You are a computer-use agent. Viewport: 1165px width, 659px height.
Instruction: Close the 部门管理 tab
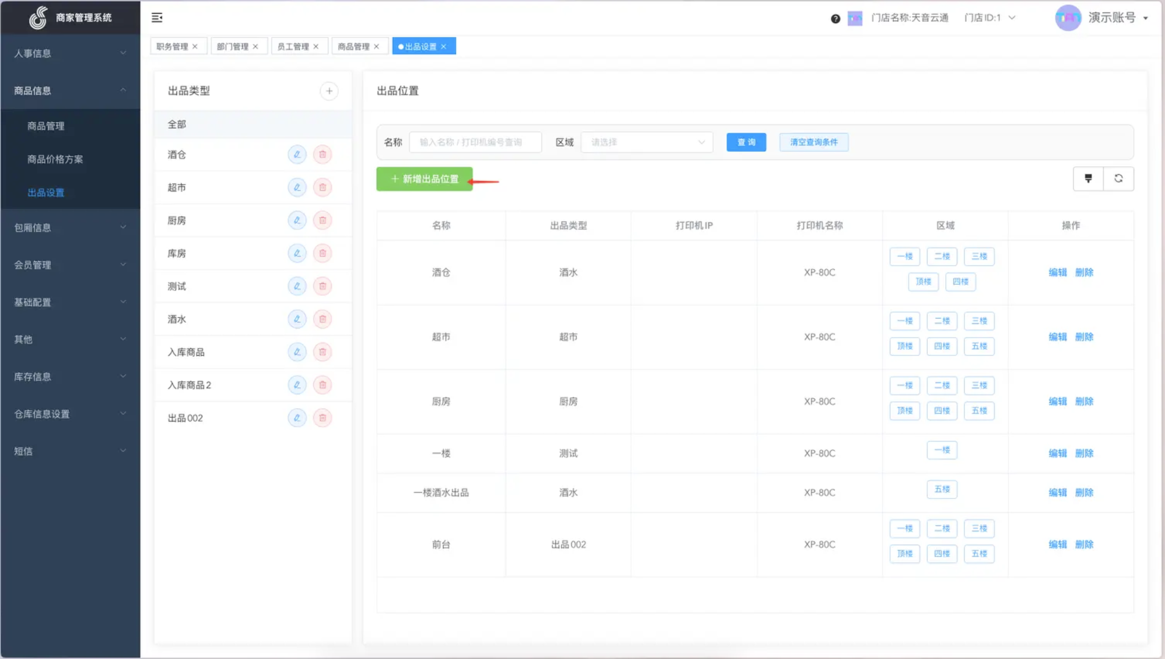pyautogui.click(x=255, y=47)
